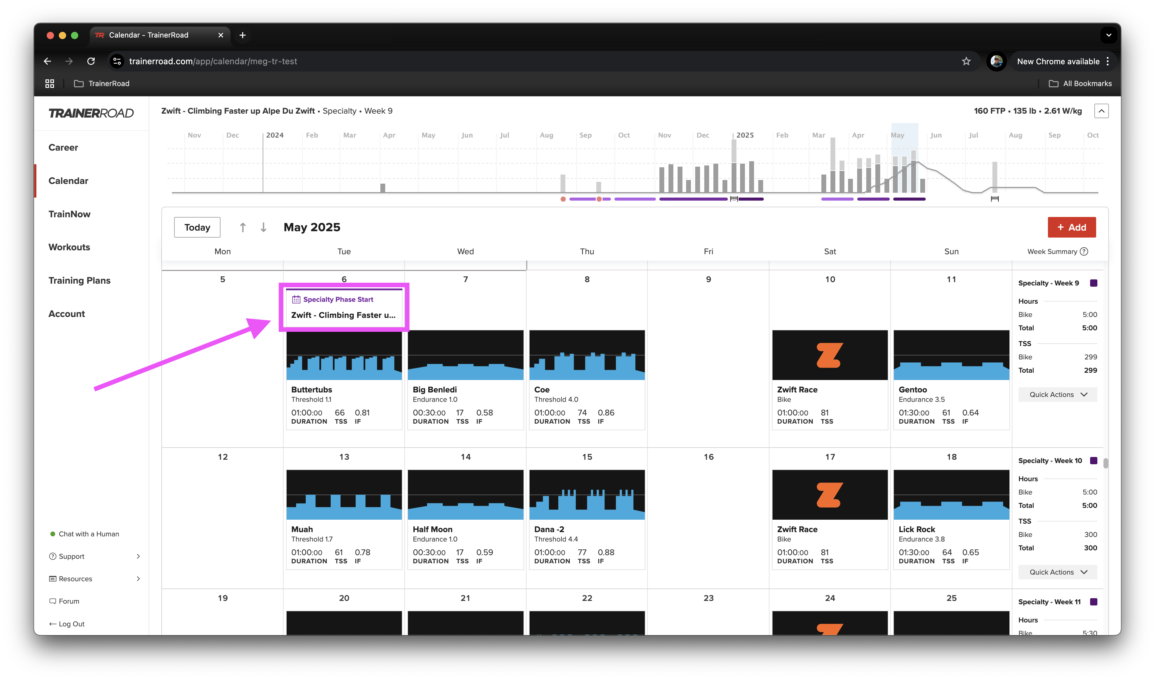
Task: Close the Calendar - TrainerRoad tab
Action: pos(221,35)
